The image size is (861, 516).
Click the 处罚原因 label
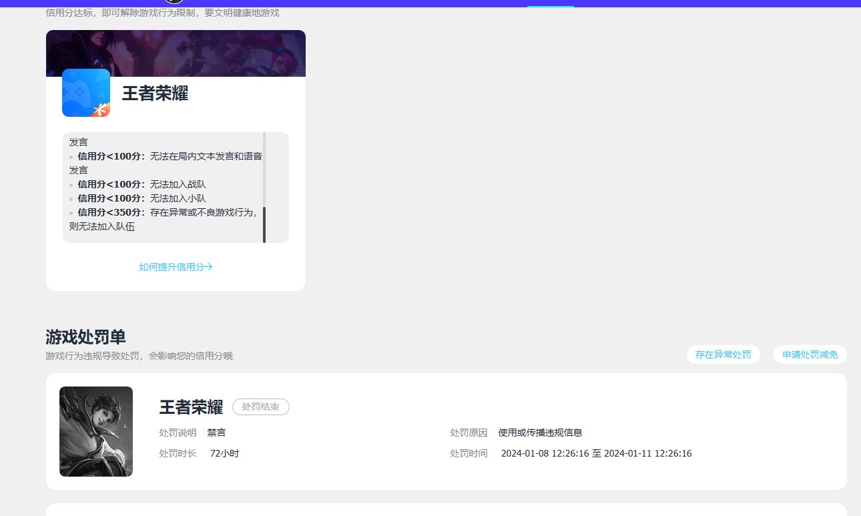469,433
